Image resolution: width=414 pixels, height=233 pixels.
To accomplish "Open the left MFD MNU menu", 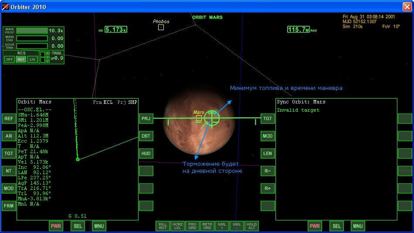I will point(99,226).
